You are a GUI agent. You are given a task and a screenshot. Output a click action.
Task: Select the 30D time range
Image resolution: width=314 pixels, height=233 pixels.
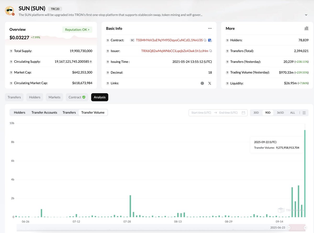256,113
